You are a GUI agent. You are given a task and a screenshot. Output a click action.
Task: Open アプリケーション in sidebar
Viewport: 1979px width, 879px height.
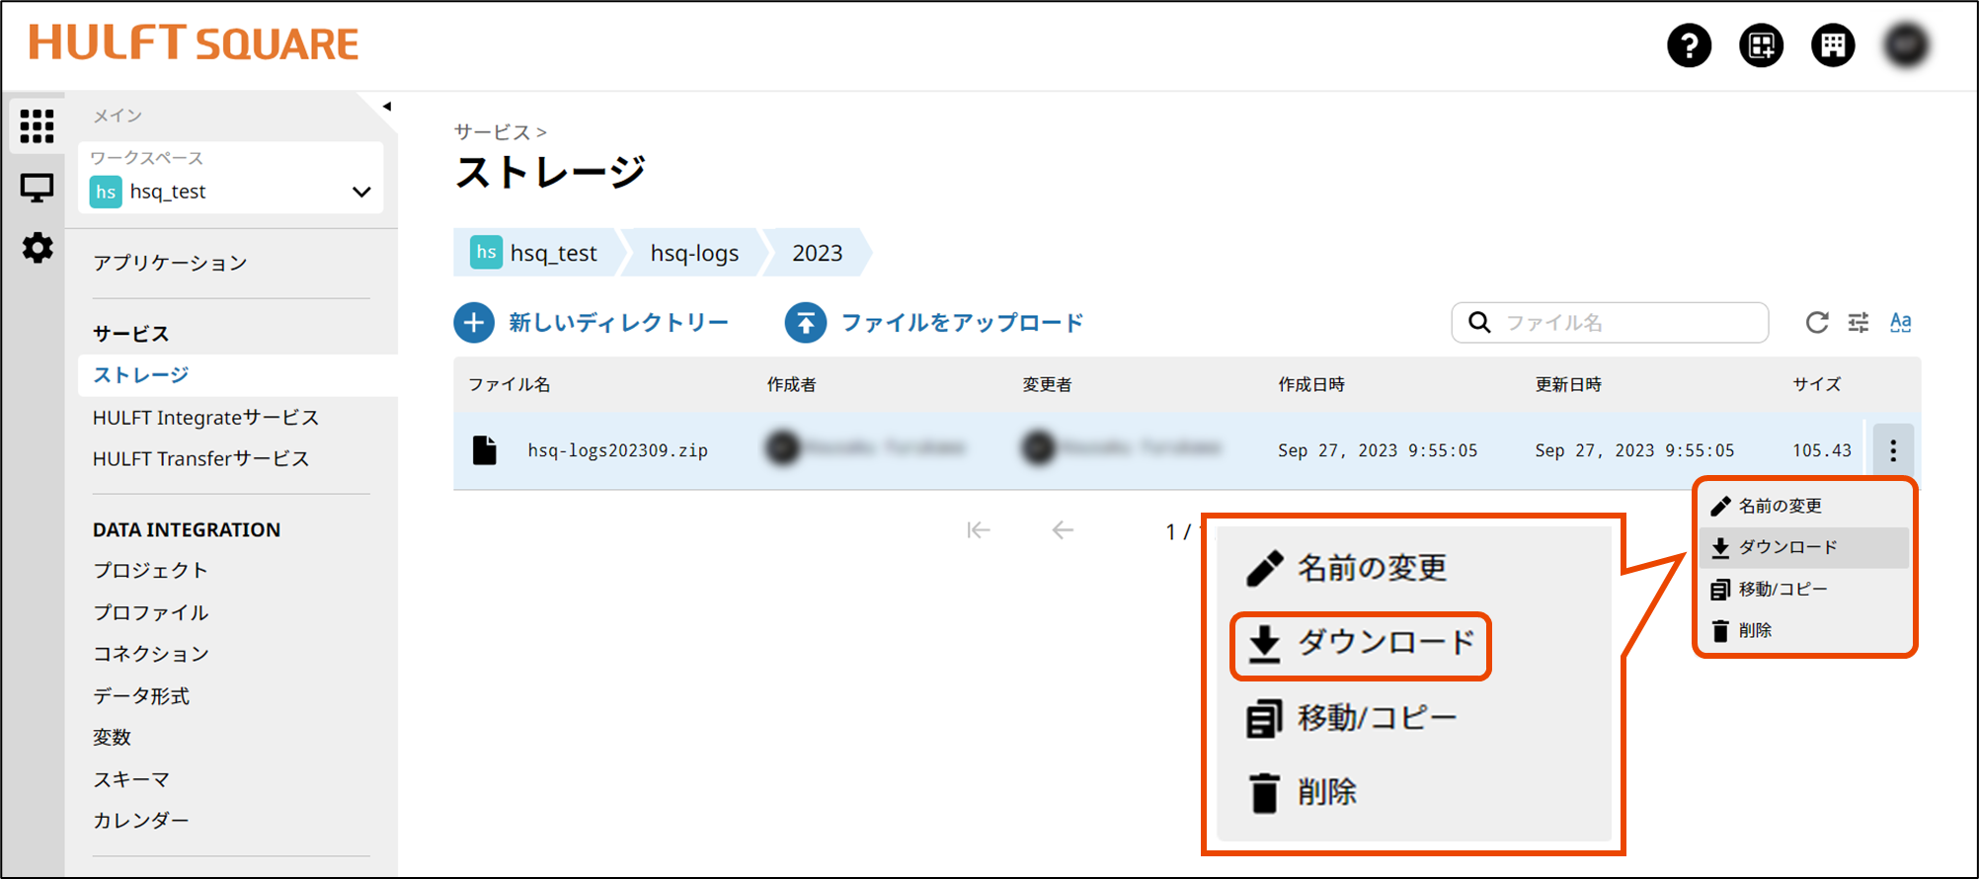point(170,263)
